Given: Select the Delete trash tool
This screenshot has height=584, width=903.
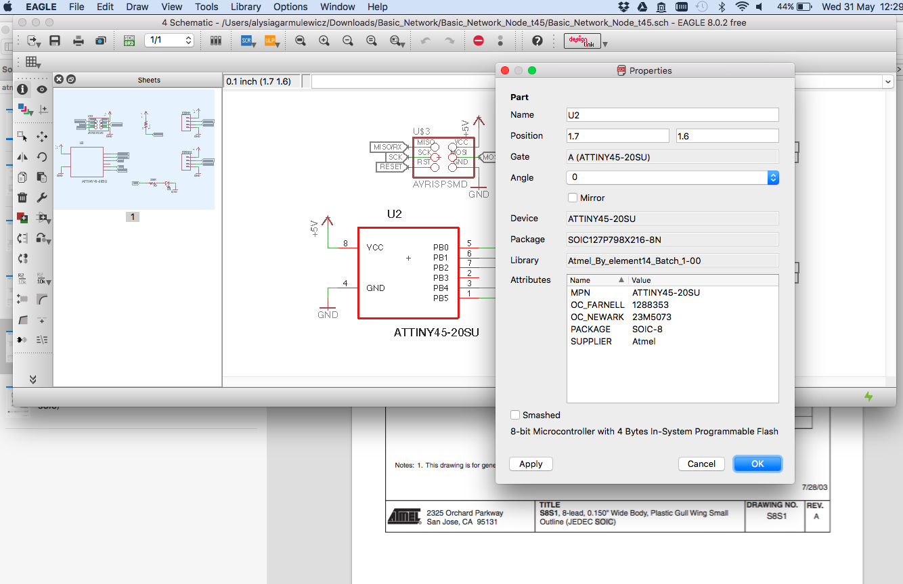Looking at the screenshot, I should 22,198.
